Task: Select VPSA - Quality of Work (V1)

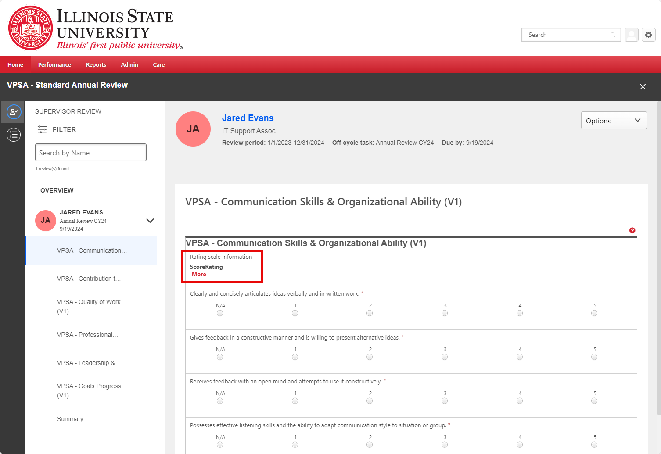Action: 89,306
